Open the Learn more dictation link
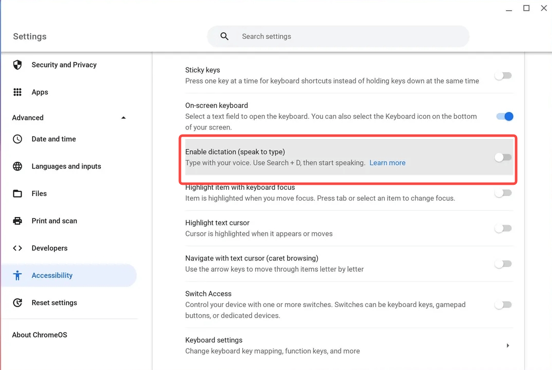The image size is (552, 370). click(x=387, y=163)
